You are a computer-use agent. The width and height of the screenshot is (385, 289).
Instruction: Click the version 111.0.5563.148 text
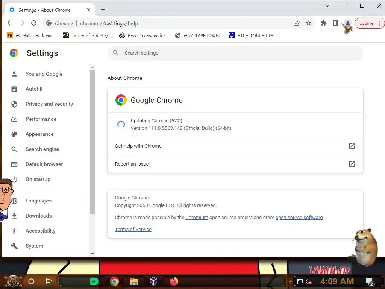(181, 128)
